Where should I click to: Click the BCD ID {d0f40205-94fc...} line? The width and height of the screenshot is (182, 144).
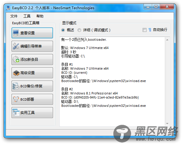[100, 97]
